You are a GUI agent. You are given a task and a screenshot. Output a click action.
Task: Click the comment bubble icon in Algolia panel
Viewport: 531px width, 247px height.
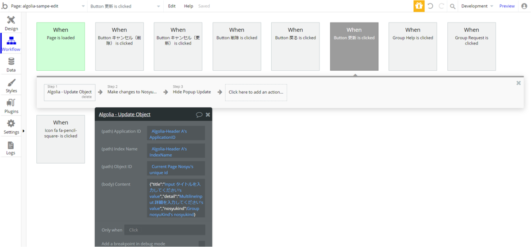point(199,114)
